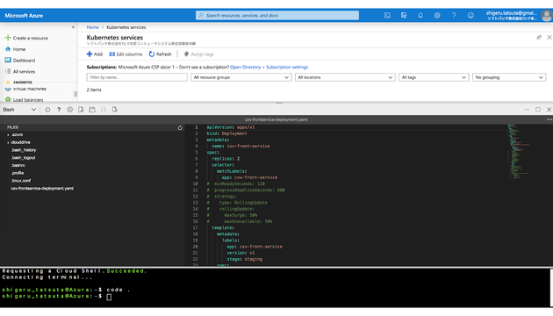Click the Microsoft Azure logo text
This screenshot has height=316, width=553.
pyautogui.click(x=24, y=16)
